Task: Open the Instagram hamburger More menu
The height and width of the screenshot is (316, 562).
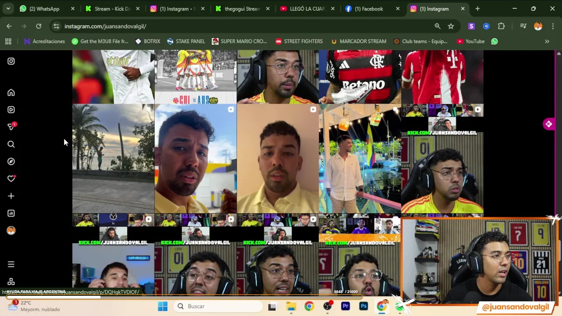Action: tap(11, 264)
